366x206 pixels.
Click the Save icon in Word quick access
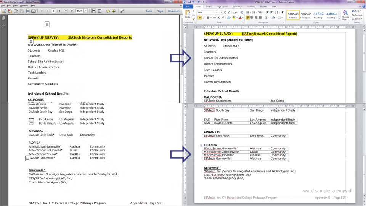point(189,2)
